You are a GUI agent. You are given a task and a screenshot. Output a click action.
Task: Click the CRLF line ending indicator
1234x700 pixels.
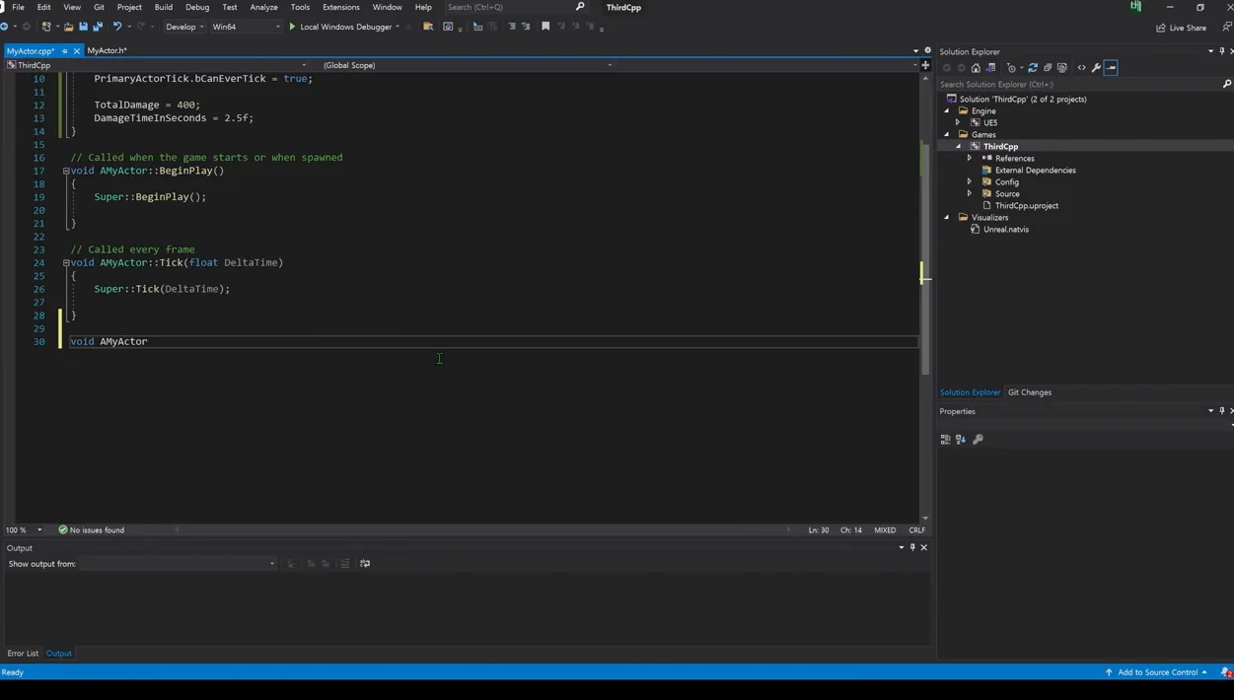point(916,530)
